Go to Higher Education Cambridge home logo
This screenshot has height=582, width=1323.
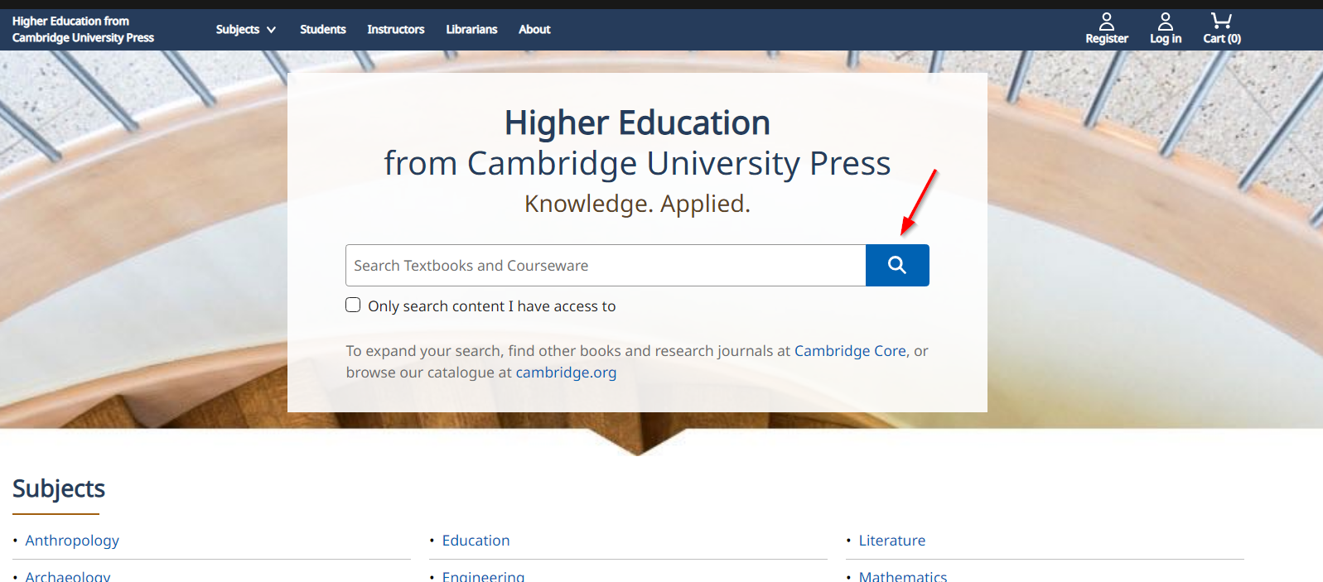click(x=83, y=29)
